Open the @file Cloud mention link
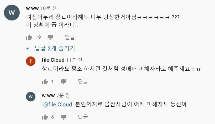Screen dimensions: 215x124 point(57,105)
